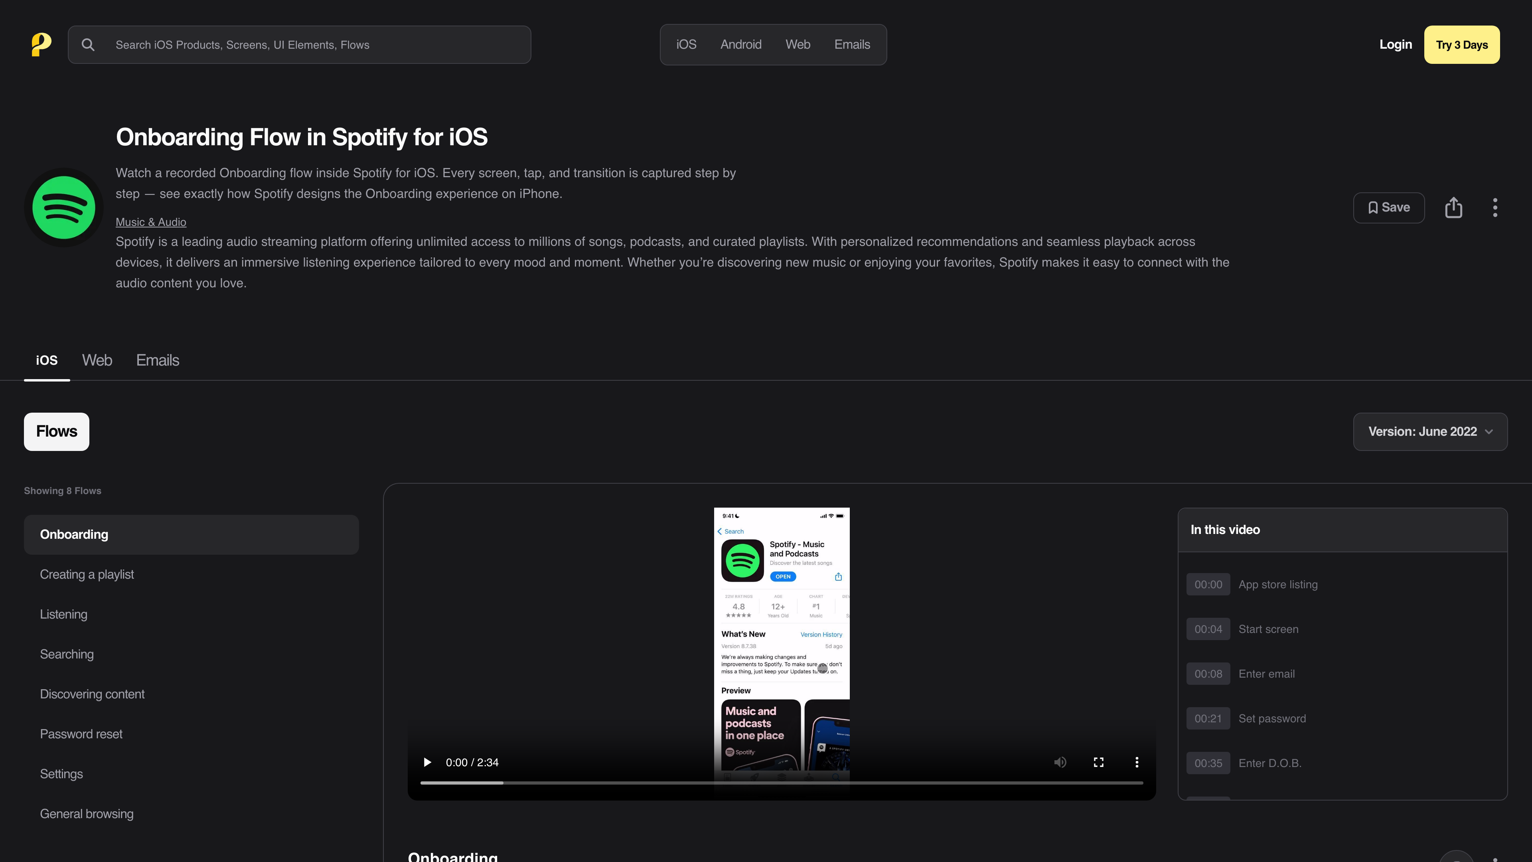
Task: Jump to 00:04 Start screen
Action: pyautogui.click(x=1342, y=629)
